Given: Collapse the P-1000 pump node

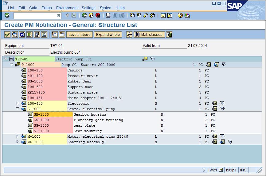Looking at the screenshot, I should click(11, 64).
